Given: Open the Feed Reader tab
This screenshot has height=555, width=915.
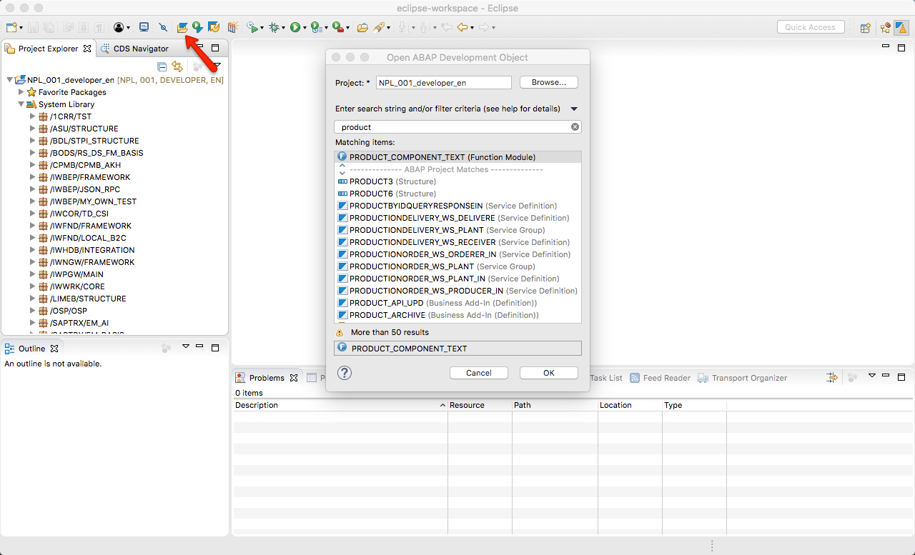Looking at the screenshot, I should [x=660, y=378].
